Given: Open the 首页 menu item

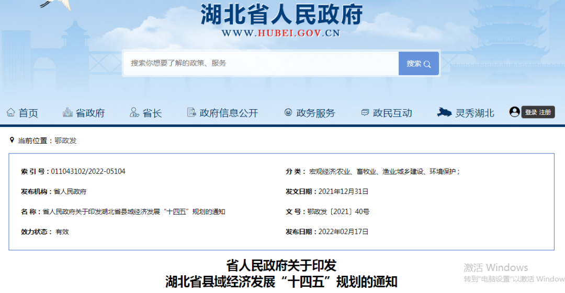Looking at the screenshot, I should (28, 113).
